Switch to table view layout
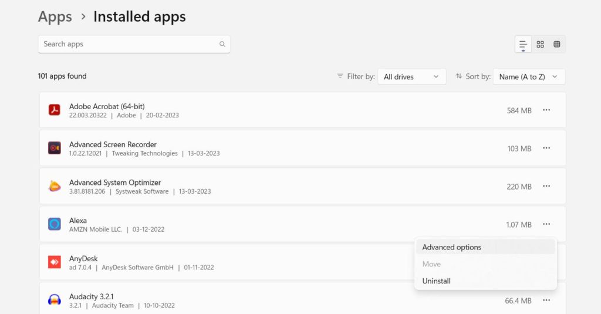This screenshot has height=314, width=601. (557, 45)
